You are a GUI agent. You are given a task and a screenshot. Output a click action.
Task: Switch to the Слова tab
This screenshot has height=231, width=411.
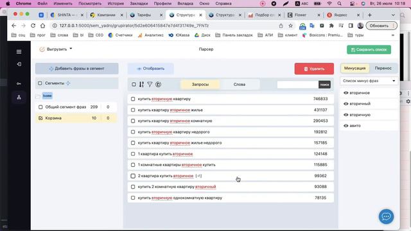(x=240, y=84)
